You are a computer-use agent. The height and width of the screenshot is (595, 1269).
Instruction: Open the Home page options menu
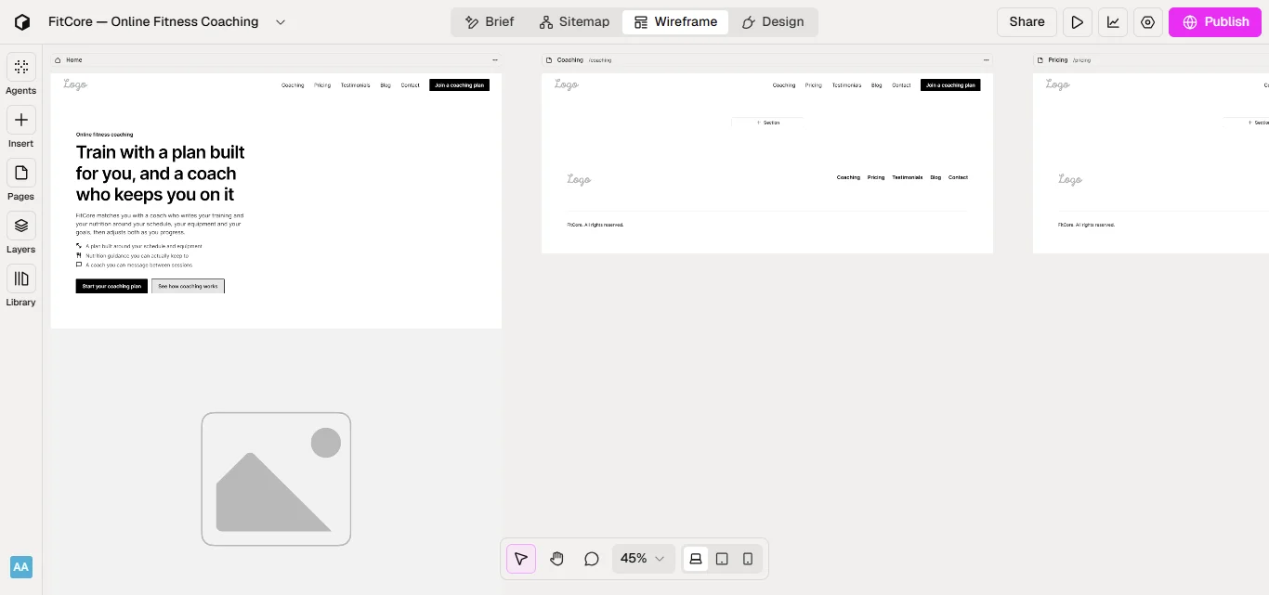(x=495, y=60)
